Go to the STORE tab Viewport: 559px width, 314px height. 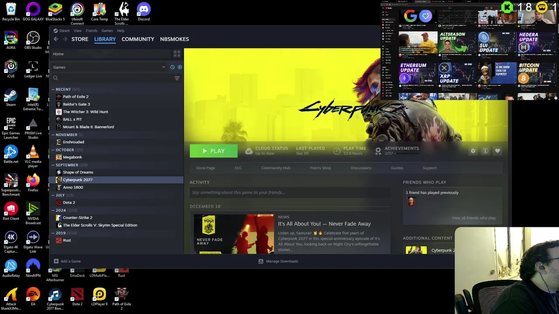(80, 39)
